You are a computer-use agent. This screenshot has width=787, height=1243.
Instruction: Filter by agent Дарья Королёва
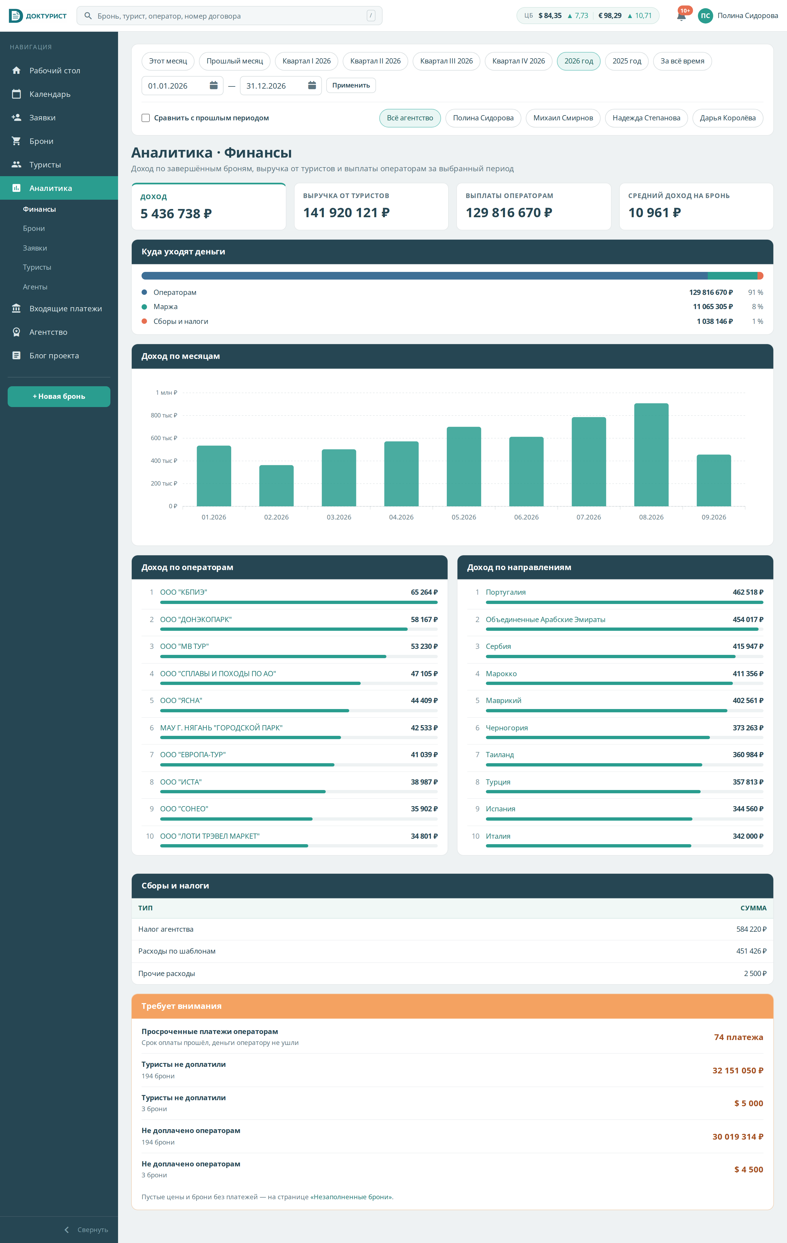click(x=727, y=118)
